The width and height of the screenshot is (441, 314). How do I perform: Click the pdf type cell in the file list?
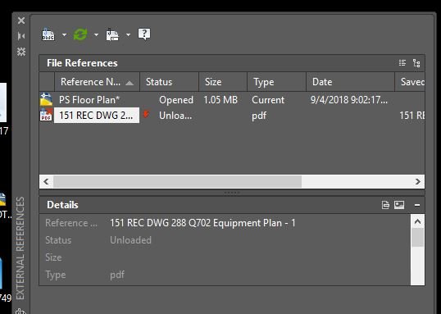pyautogui.click(x=259, y=116)
